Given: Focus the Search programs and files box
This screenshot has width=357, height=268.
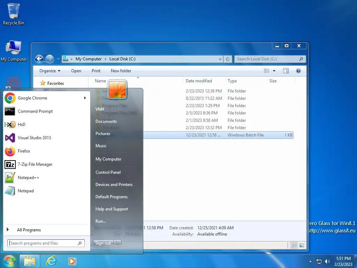Looking at the screenshot, I should point(46,243).
